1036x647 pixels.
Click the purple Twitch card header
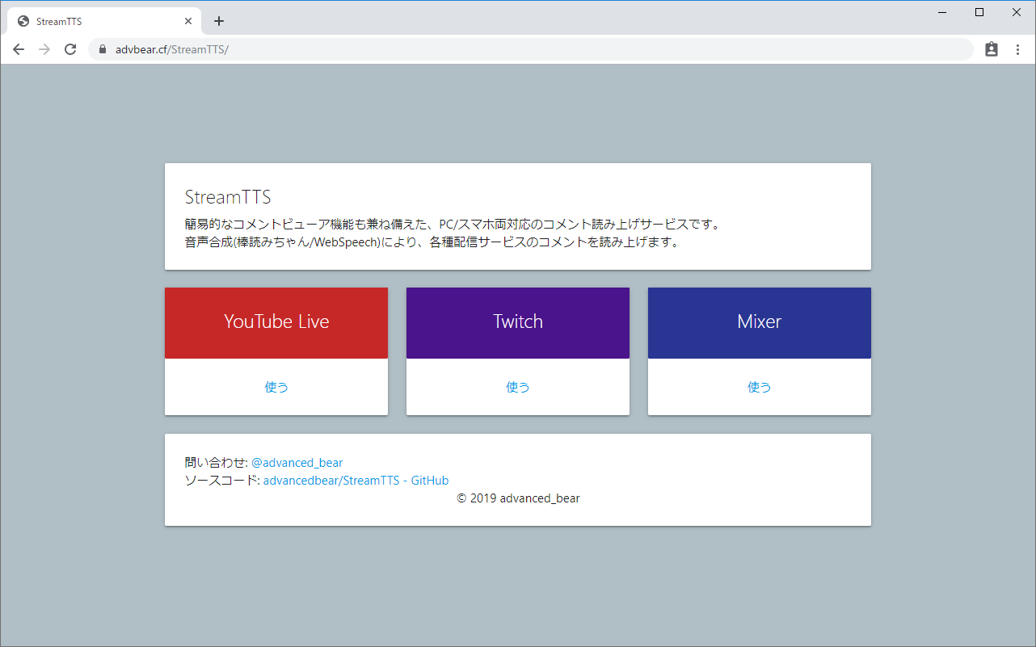[518, 322]
